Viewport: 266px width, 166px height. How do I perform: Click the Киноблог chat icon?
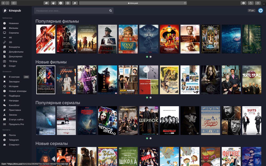[x=5, y=105]
